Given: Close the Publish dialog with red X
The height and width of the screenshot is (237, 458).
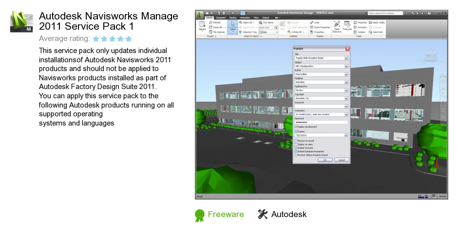Looking at the screenshot, I should [347, 49].
